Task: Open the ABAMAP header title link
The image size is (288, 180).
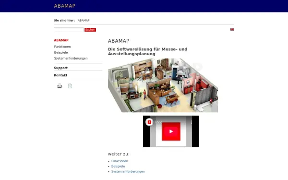Action: pos(65,6)
